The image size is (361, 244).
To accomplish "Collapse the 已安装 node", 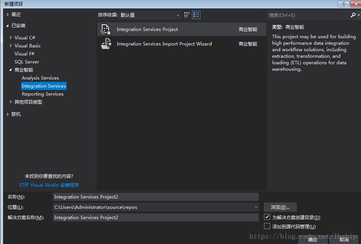I will pyautogui.click(x=8, y=26).
